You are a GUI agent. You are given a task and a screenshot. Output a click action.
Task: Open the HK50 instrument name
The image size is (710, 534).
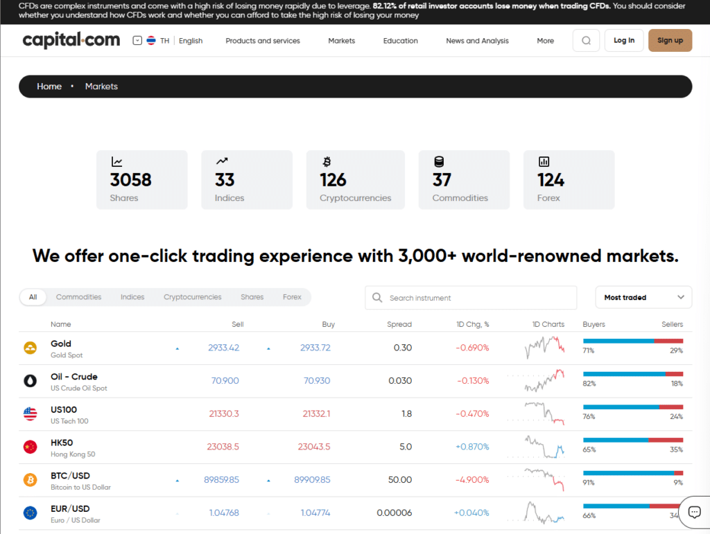click(62, 443)
